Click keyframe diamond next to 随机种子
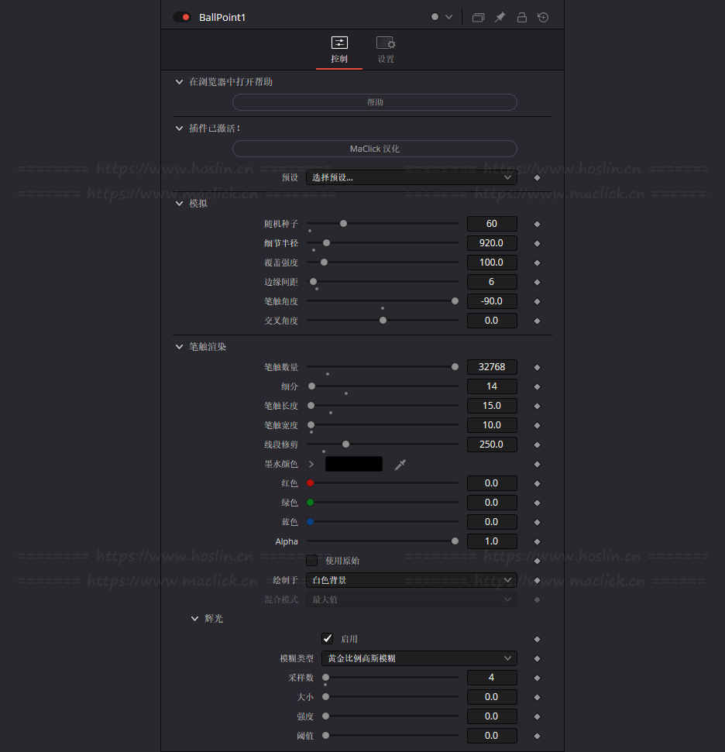The width and height of the screenshot is (725, 752). pos(537,225)
